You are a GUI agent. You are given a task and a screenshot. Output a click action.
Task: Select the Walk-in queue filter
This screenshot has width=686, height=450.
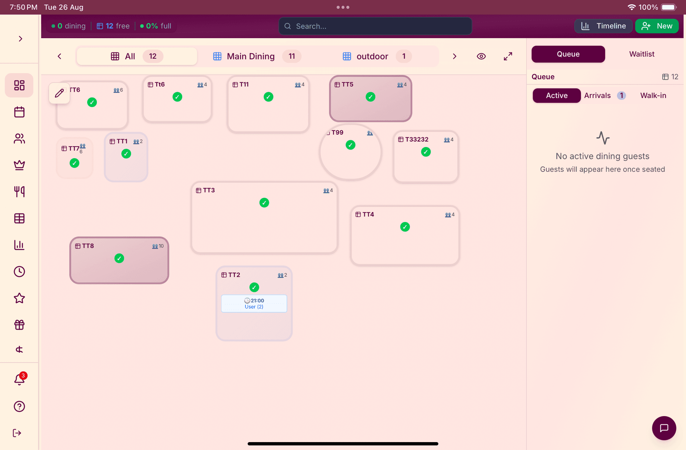click(653, 95)
